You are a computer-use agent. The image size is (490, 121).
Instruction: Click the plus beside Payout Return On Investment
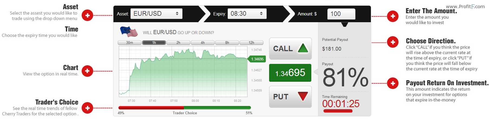[393, 83]
